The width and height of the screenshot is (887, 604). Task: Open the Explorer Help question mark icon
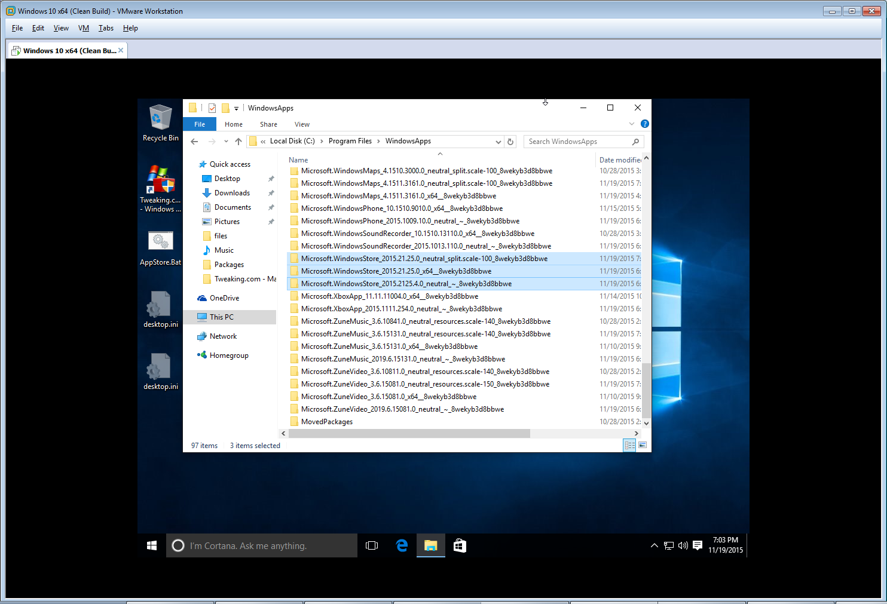(x=644, y=124)
